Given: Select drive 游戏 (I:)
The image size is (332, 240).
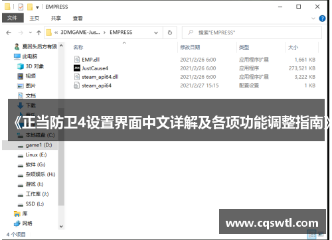Looking at the screenshot, I should coord(31,184).
